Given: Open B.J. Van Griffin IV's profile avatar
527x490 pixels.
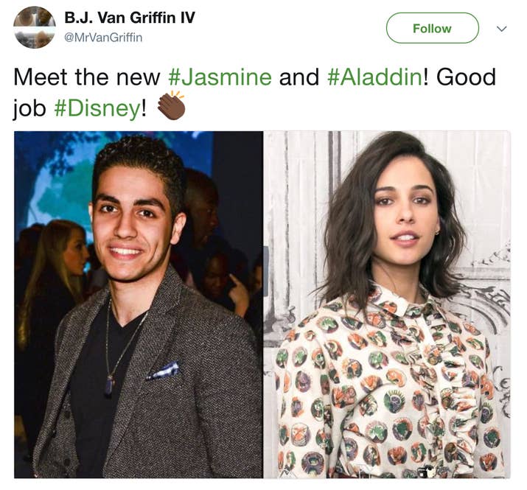Looking at the screenshot, I should pyautogui.click(x=35, y=27).
